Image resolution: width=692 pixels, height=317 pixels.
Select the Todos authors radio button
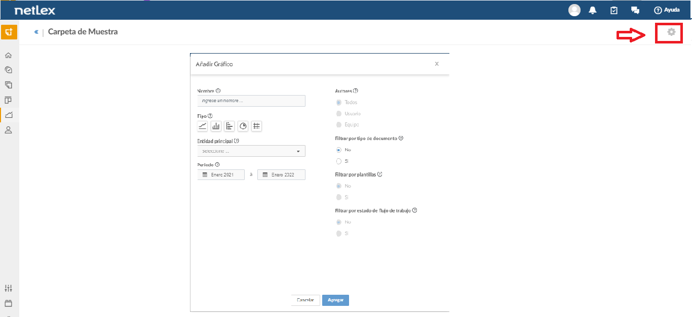[x=339, y=102]
